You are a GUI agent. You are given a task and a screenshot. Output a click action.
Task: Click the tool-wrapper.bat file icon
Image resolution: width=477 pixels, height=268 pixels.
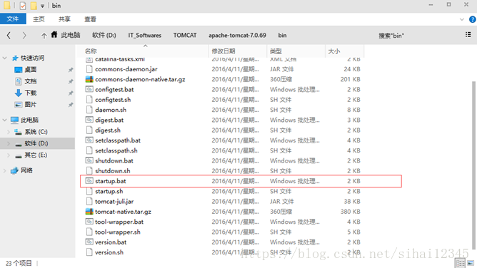coord(89,222)
